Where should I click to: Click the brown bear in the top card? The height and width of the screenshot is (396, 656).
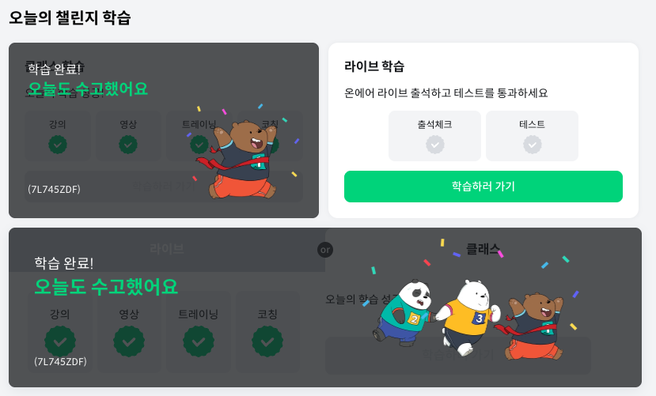238,160
